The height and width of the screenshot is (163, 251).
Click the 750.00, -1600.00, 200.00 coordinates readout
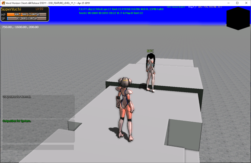click(x=20, y=27)
